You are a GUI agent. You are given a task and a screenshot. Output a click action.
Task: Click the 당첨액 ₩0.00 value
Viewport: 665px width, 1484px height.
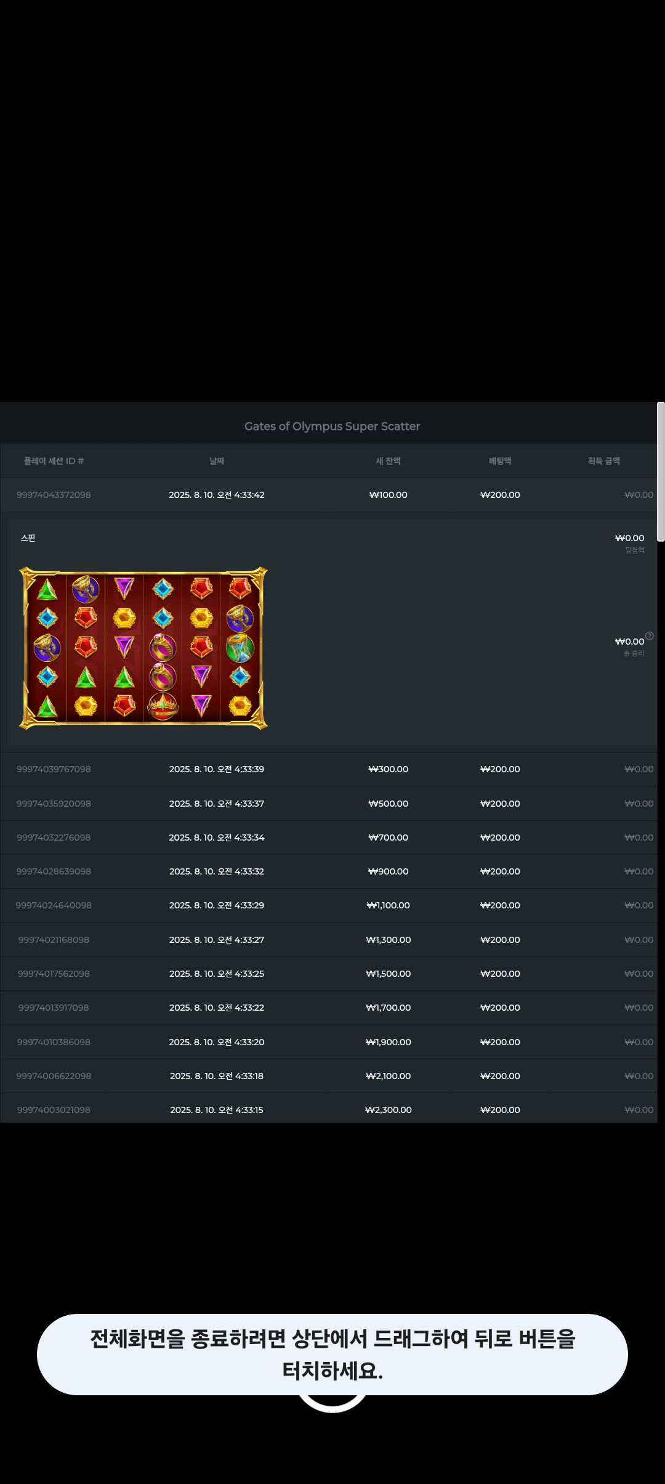point(629,538)
